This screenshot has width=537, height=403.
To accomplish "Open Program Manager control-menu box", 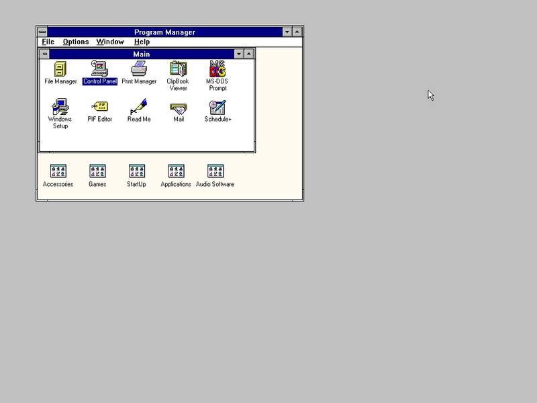I will coord(42,32).
